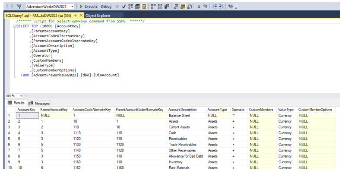Viewport: 342px width, 174px height.
Task: Click the Parse query checkmark icon
Action: point(124,6)
